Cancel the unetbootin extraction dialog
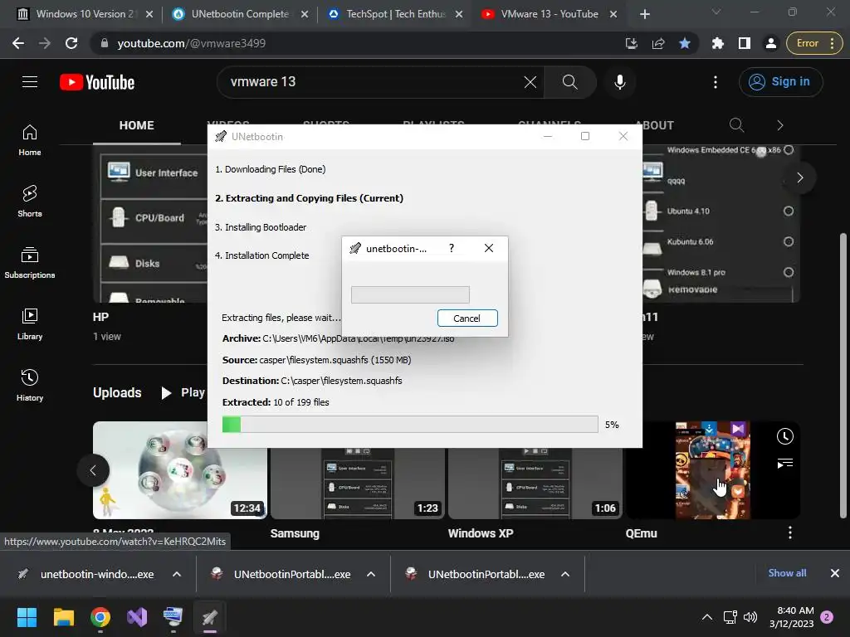This screenshot has height=637, width=850. [467, 318]
